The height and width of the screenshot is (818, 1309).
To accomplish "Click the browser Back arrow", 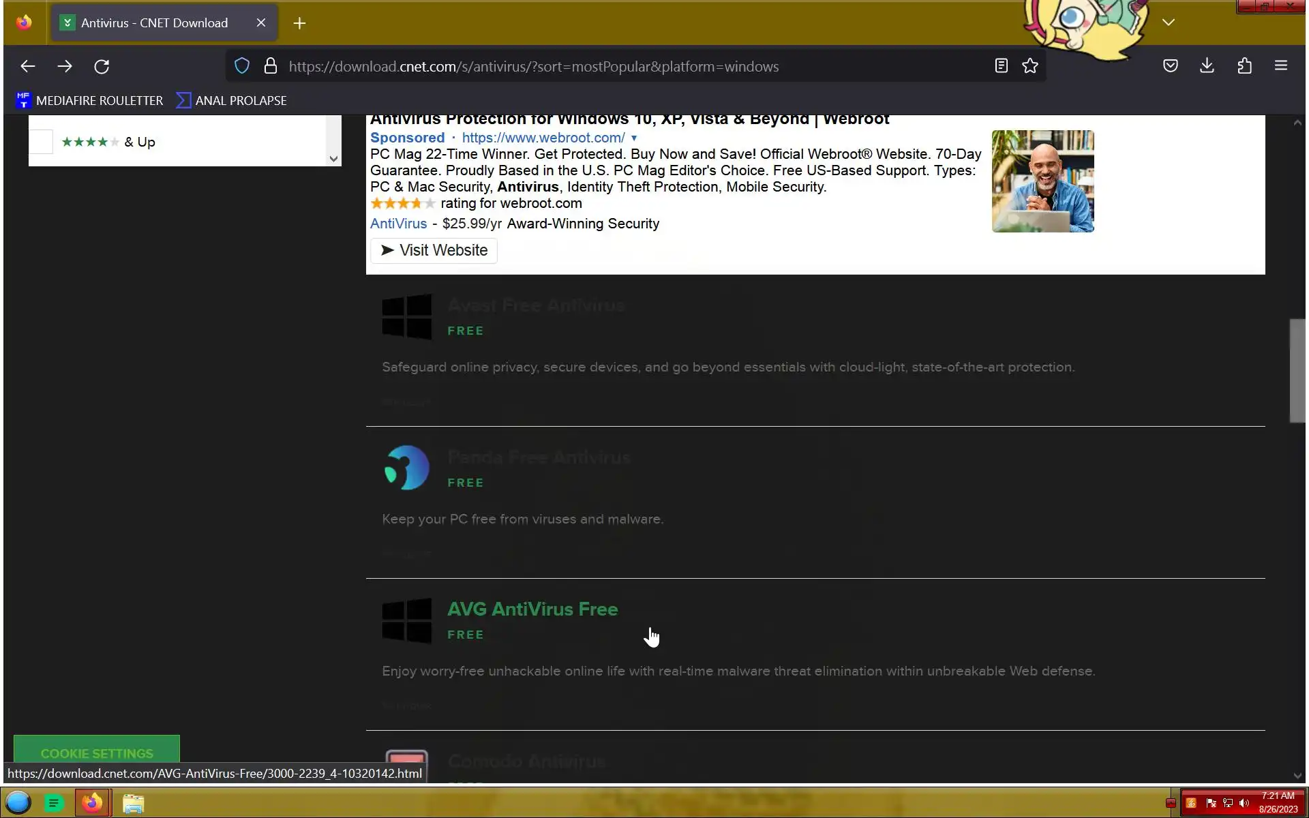I will pyautogui.click(x=28, y=66).
